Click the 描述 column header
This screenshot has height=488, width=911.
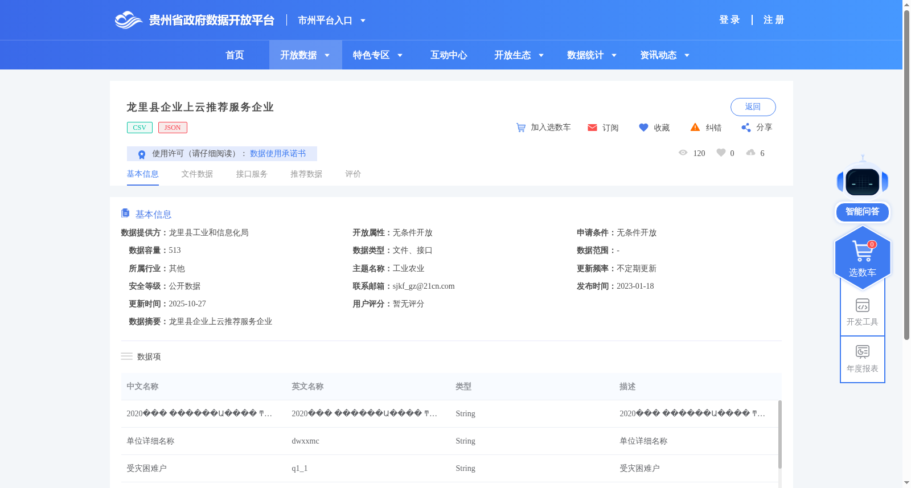627,387
